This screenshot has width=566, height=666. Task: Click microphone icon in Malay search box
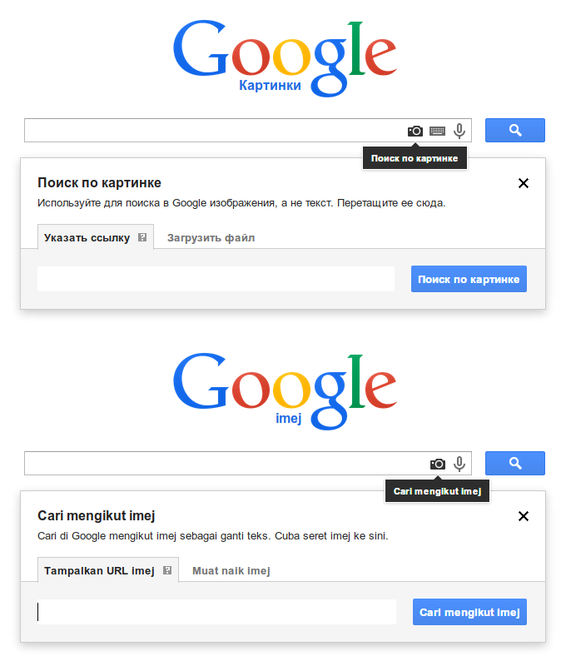click(x=459, y=464)
